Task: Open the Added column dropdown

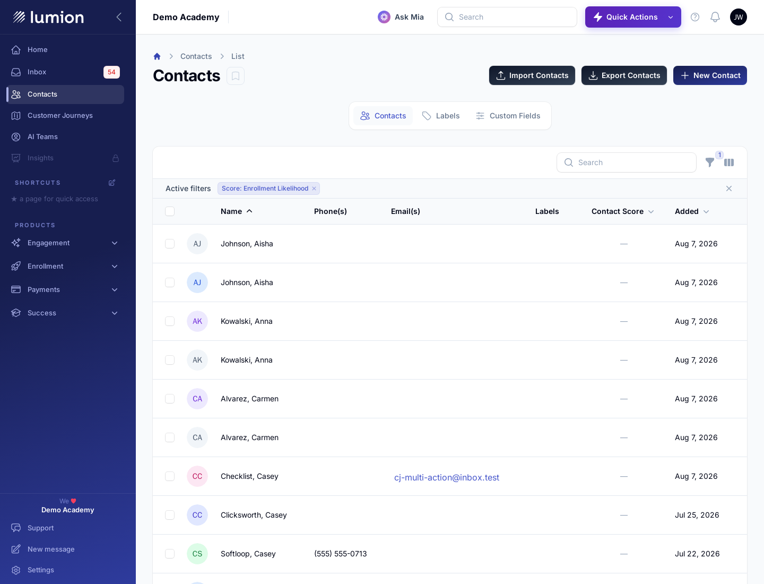Action: coord(706,211)
